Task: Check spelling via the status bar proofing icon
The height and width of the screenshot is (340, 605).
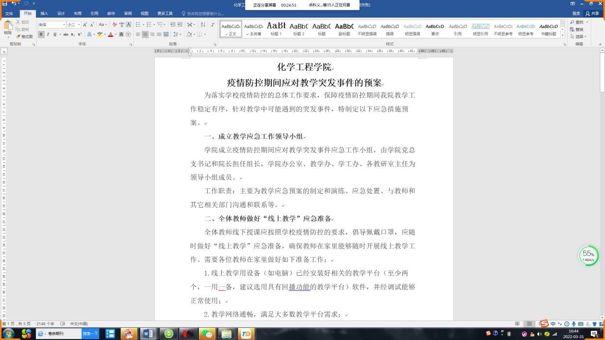Action: [62, 324]
